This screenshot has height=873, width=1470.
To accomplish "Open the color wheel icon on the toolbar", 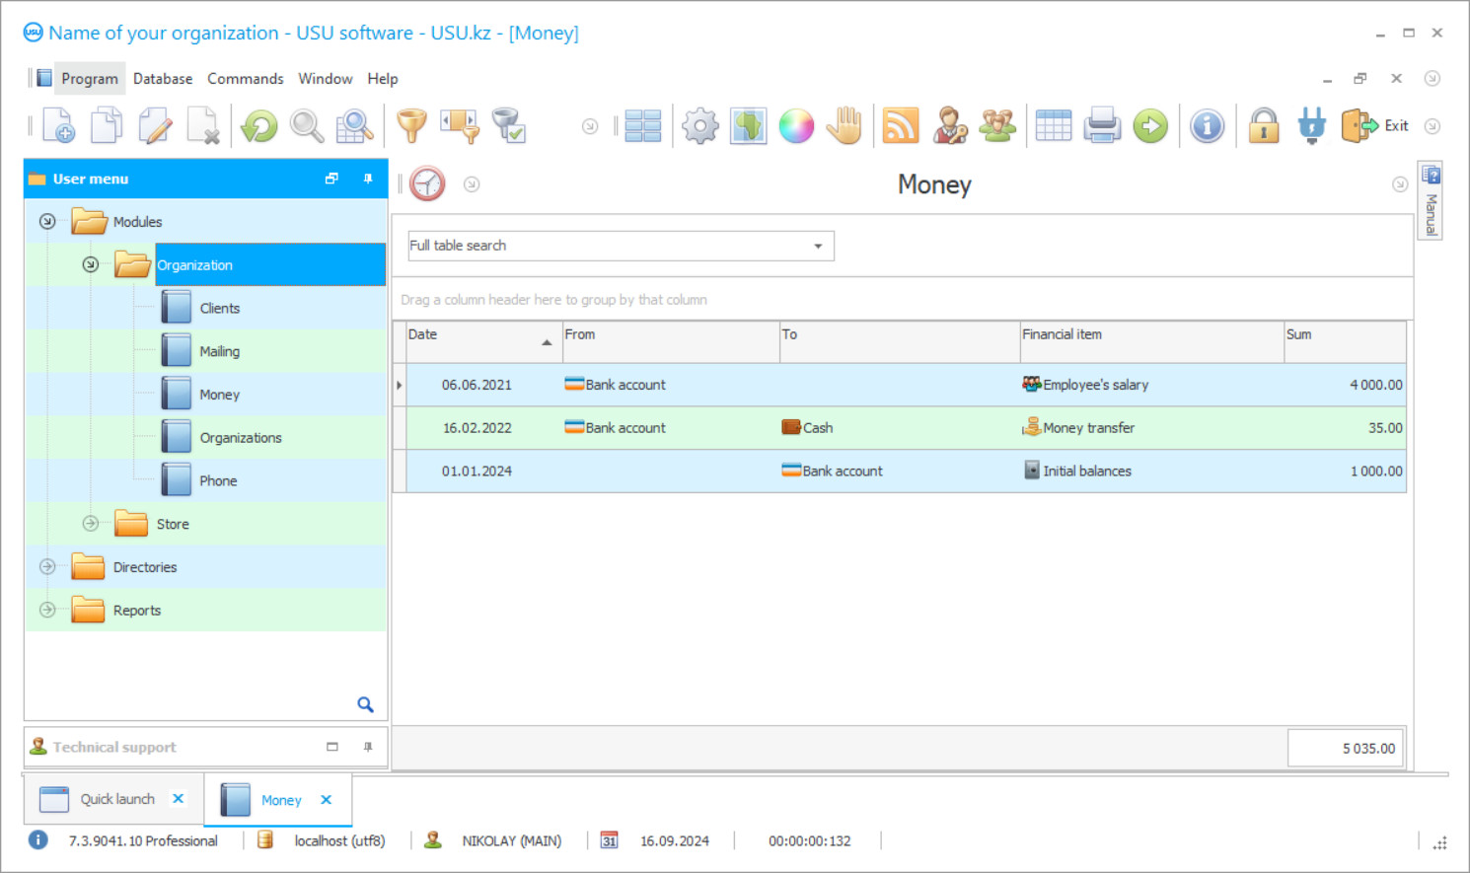I will (x=796, y=125).
